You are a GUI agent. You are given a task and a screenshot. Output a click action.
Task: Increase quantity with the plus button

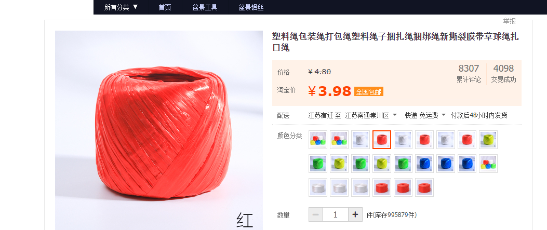pyautogui.click(x=355, y=214)
